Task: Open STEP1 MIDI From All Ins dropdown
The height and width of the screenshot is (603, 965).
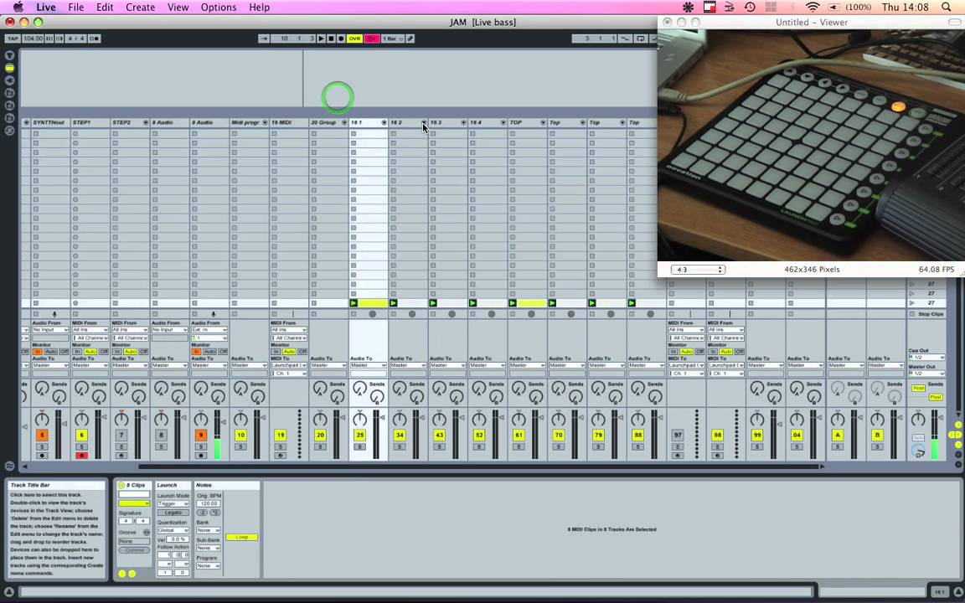Action: coord(90,330)
